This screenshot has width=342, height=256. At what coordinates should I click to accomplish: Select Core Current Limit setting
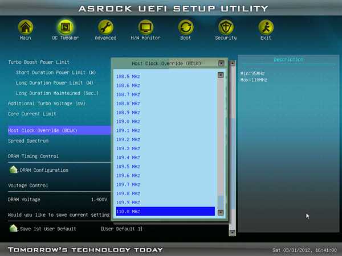tap(32, 114)
